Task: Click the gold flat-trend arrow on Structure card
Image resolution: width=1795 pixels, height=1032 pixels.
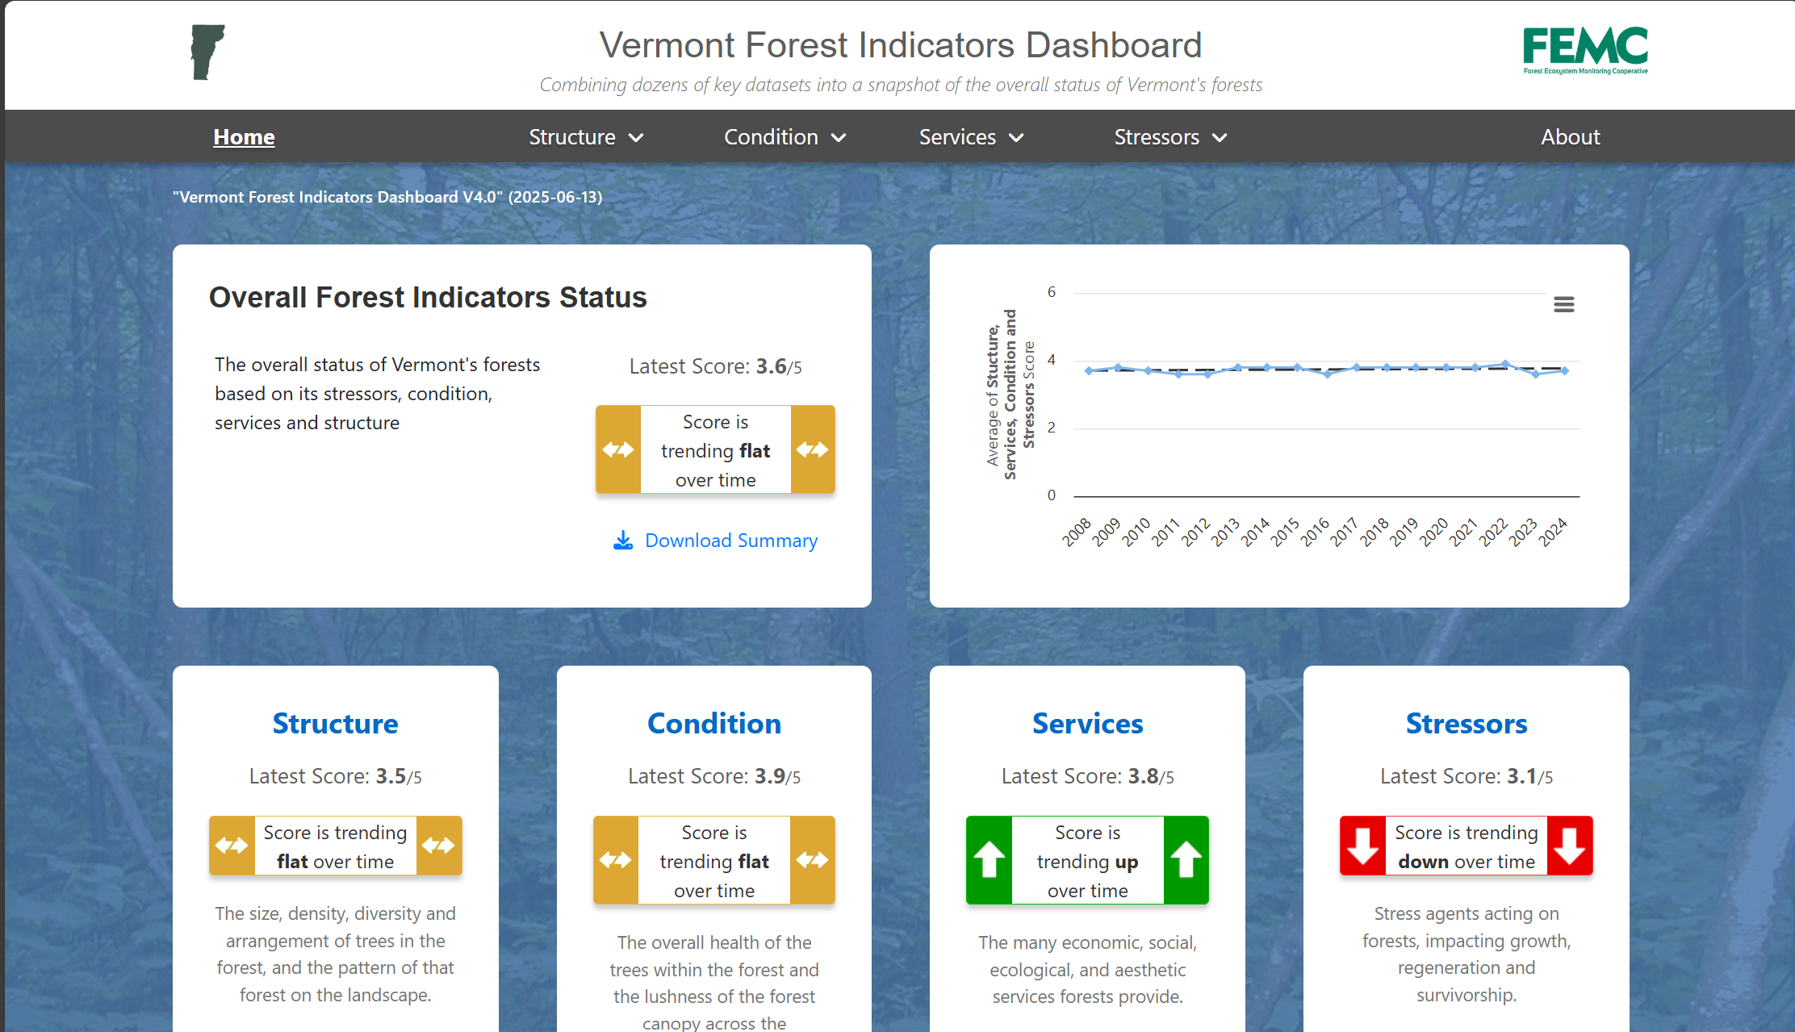Action: click(232, 845)
